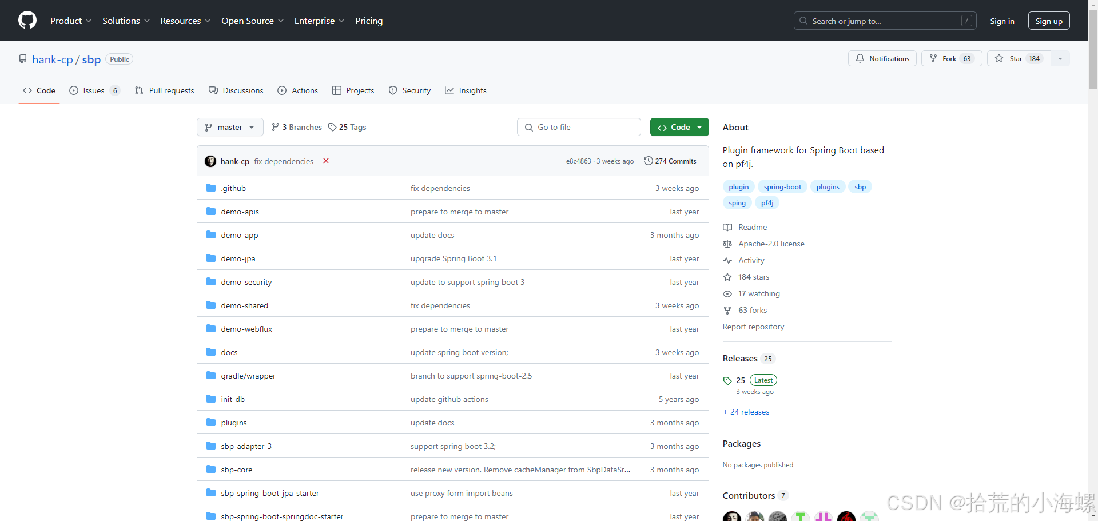Open Product menu in header

(x=71, y=21)
